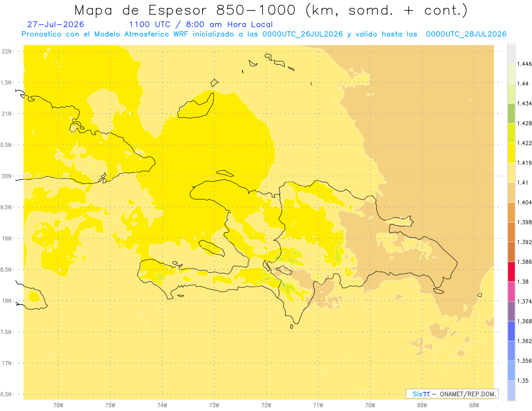
Task: Click the '75W' longitude label
Action: [110, 405]
